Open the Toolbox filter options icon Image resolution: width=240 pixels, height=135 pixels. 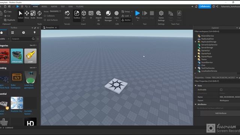37,39
